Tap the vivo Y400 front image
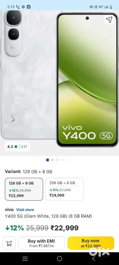119x265 pixels. click(87, 79)
